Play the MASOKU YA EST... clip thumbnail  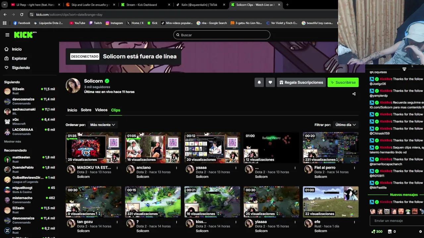(93, 147)
